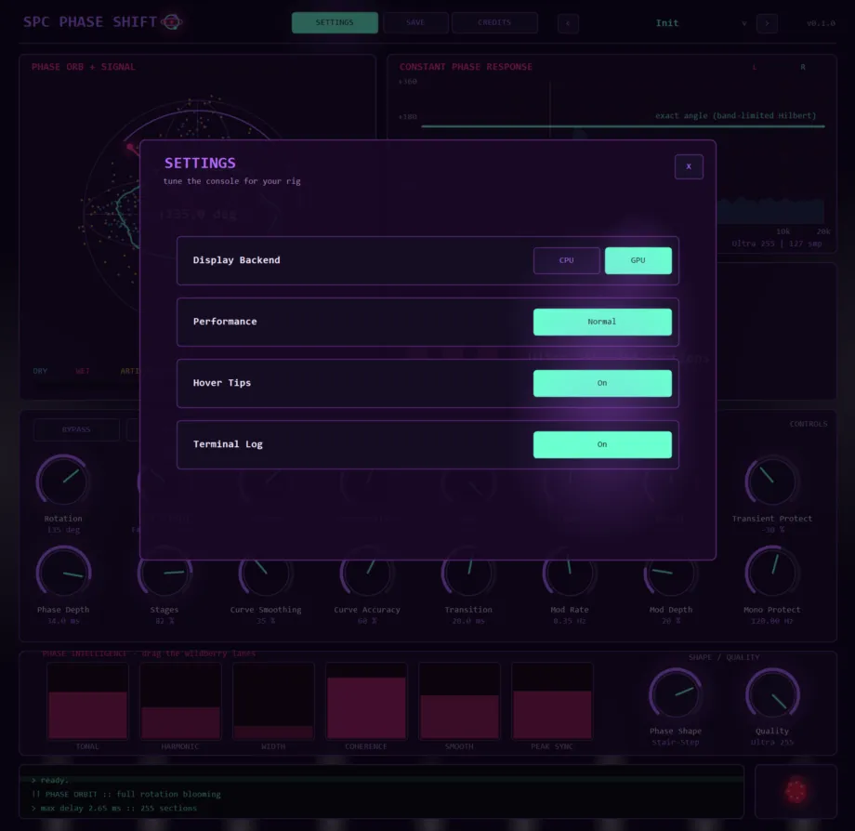Click the Curve Accuracy knob

click(367, 573)
